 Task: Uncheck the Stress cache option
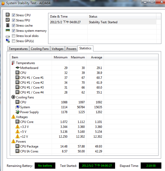coord(13,26)
